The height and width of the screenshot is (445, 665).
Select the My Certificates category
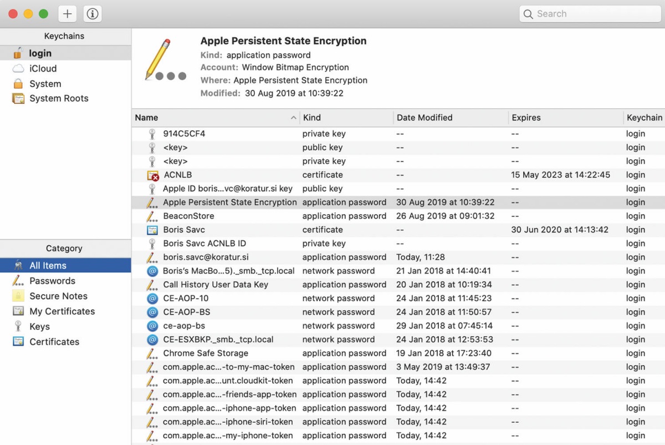(65, 311)
